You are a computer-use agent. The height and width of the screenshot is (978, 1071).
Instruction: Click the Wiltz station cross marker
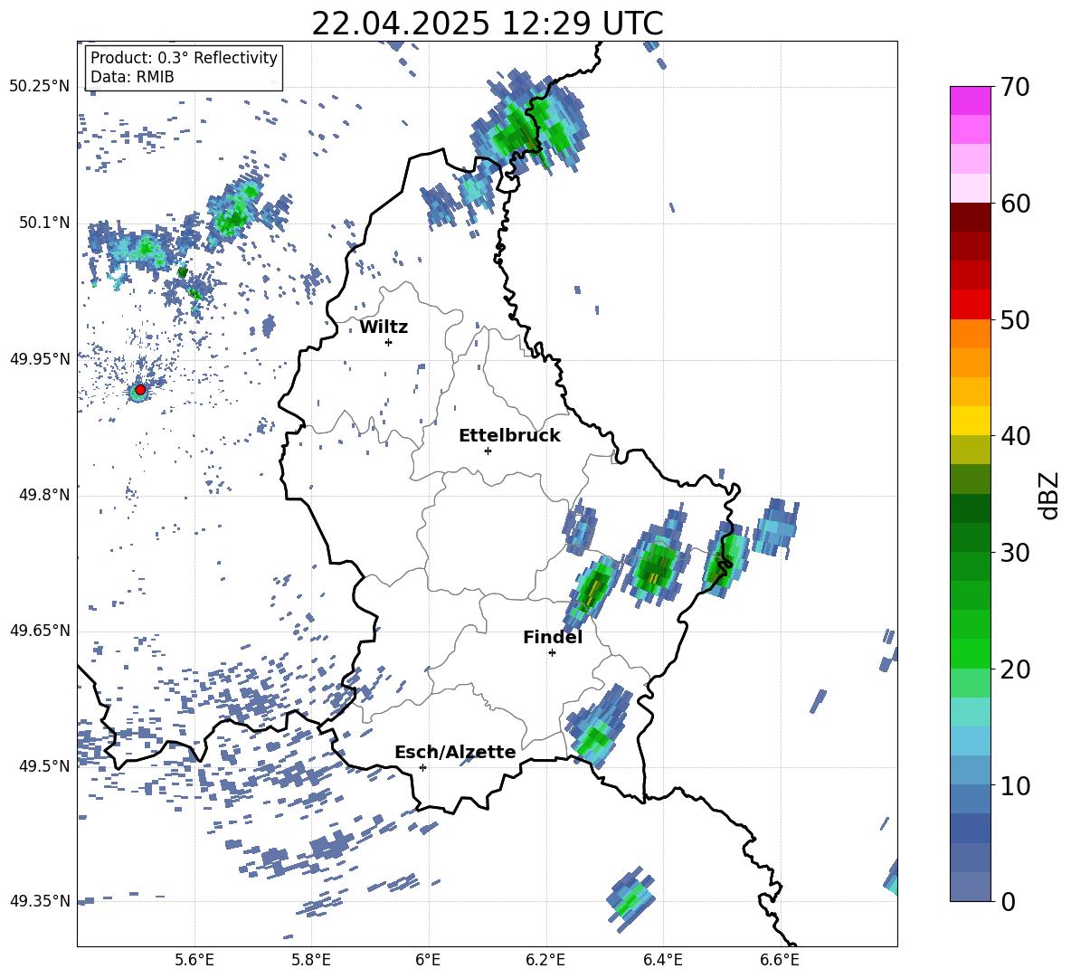click(x=389, y=342)
